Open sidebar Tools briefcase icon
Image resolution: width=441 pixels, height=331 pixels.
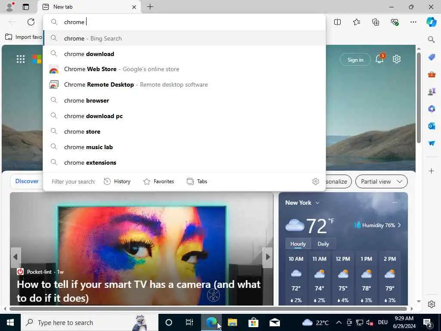[432, 75]
